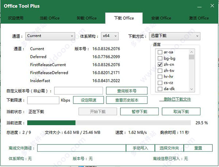Enable the bg-bg language checkbox
Screen dimensions: 219x167
[x=160, y=58]
